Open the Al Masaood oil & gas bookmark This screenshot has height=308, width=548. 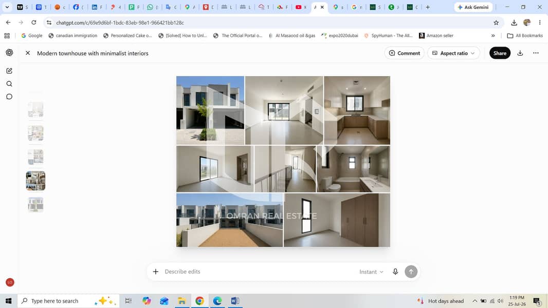[292, 35]
